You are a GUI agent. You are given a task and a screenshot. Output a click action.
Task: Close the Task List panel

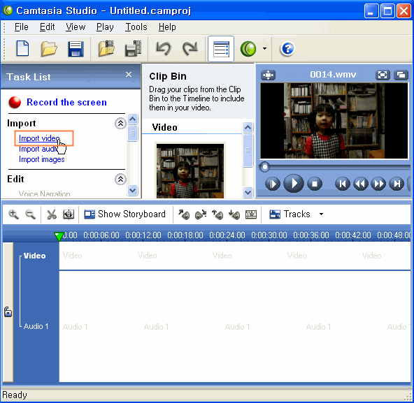[x=129, y=75]
